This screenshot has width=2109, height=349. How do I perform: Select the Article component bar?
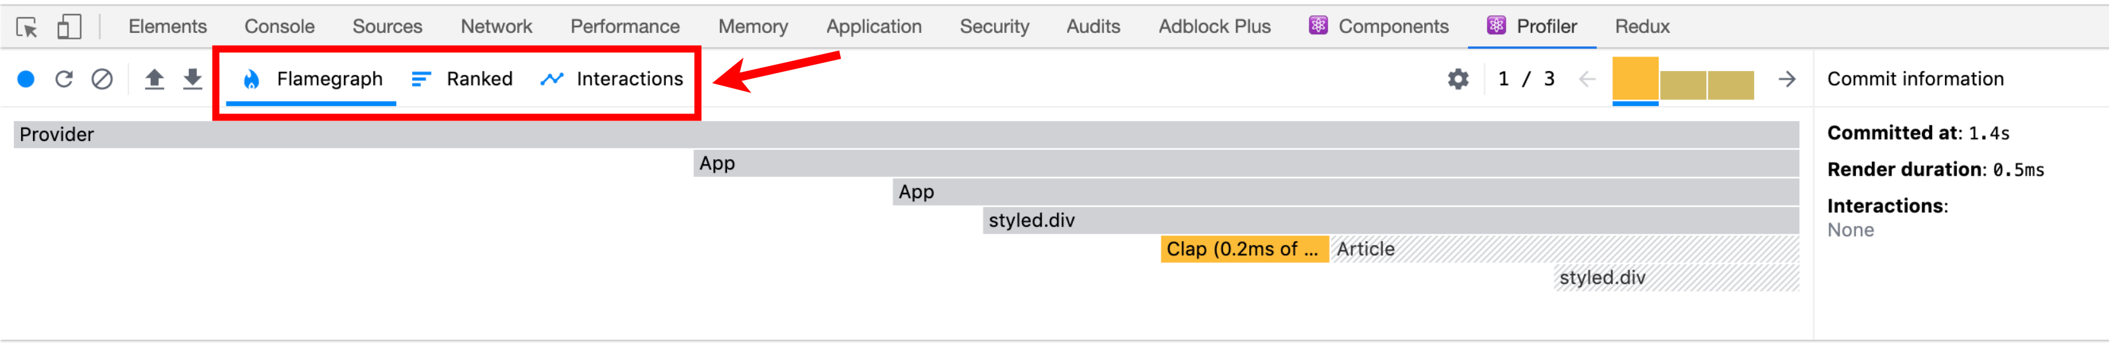(1565, 249)
